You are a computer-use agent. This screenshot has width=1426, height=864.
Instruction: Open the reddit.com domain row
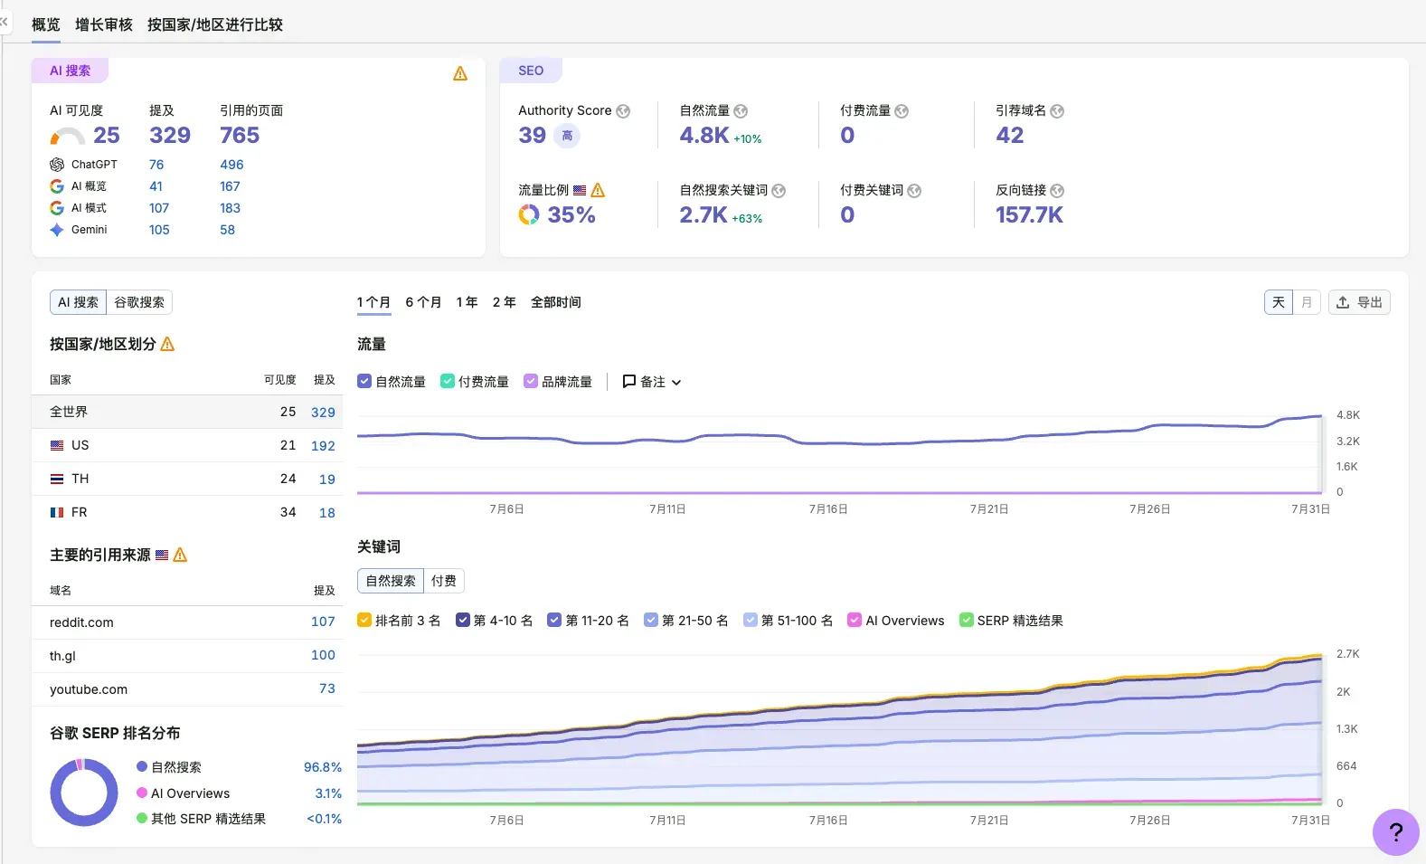pos(187,622)
